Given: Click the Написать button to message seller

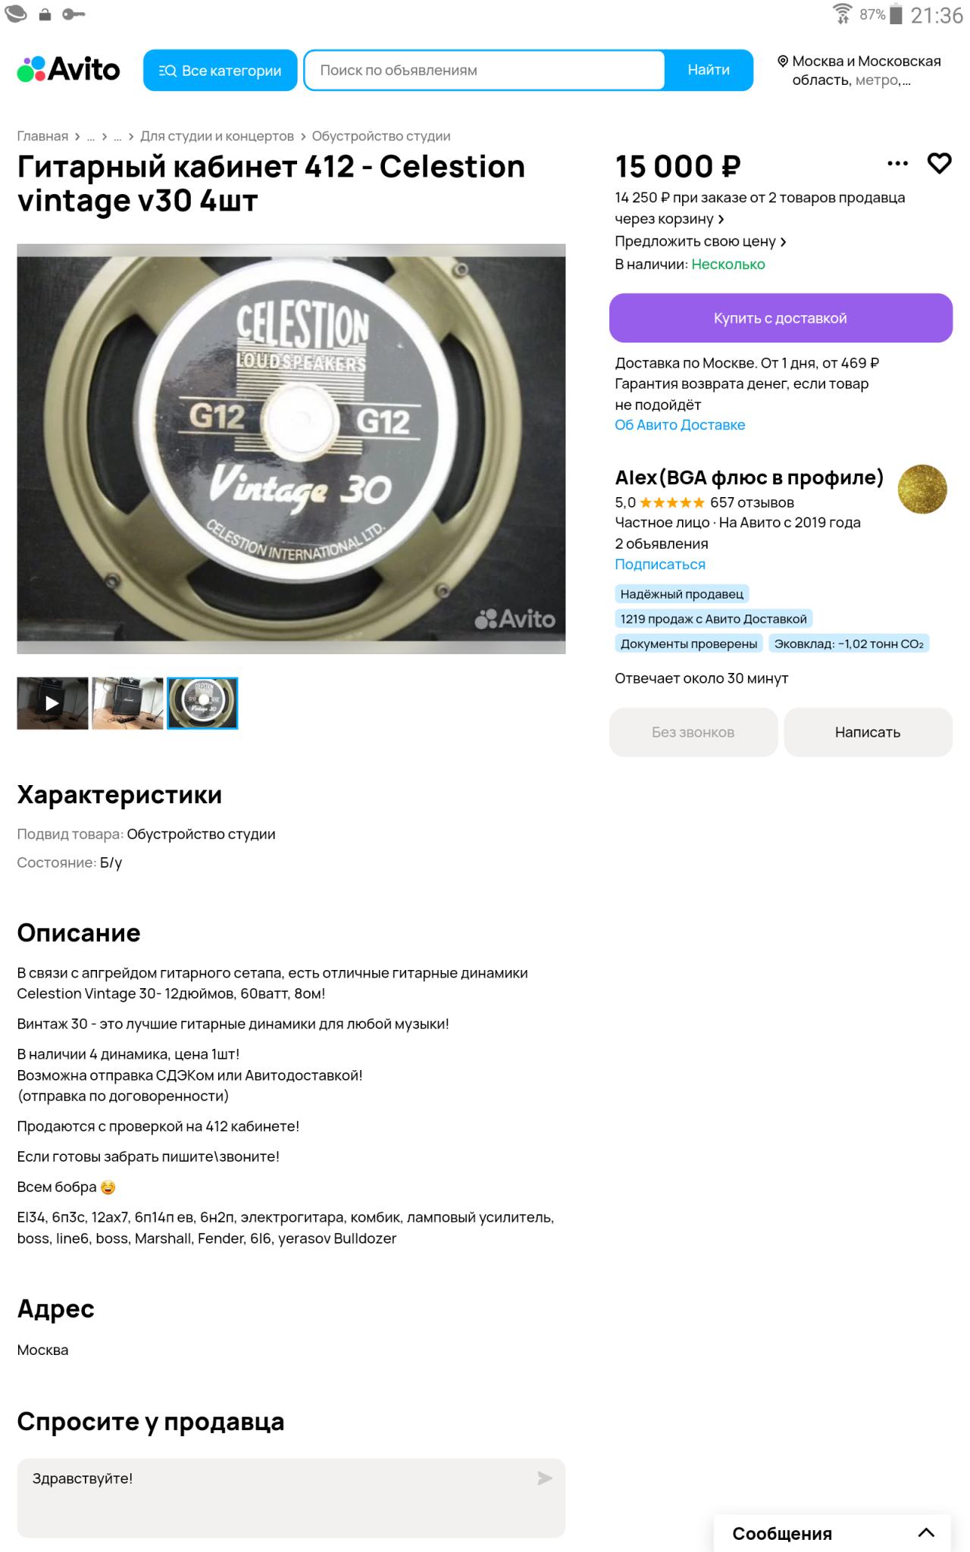Looking at the screenshot, I should coord(868,732).
